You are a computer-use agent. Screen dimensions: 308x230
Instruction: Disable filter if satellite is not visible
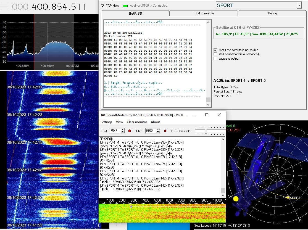215,50
